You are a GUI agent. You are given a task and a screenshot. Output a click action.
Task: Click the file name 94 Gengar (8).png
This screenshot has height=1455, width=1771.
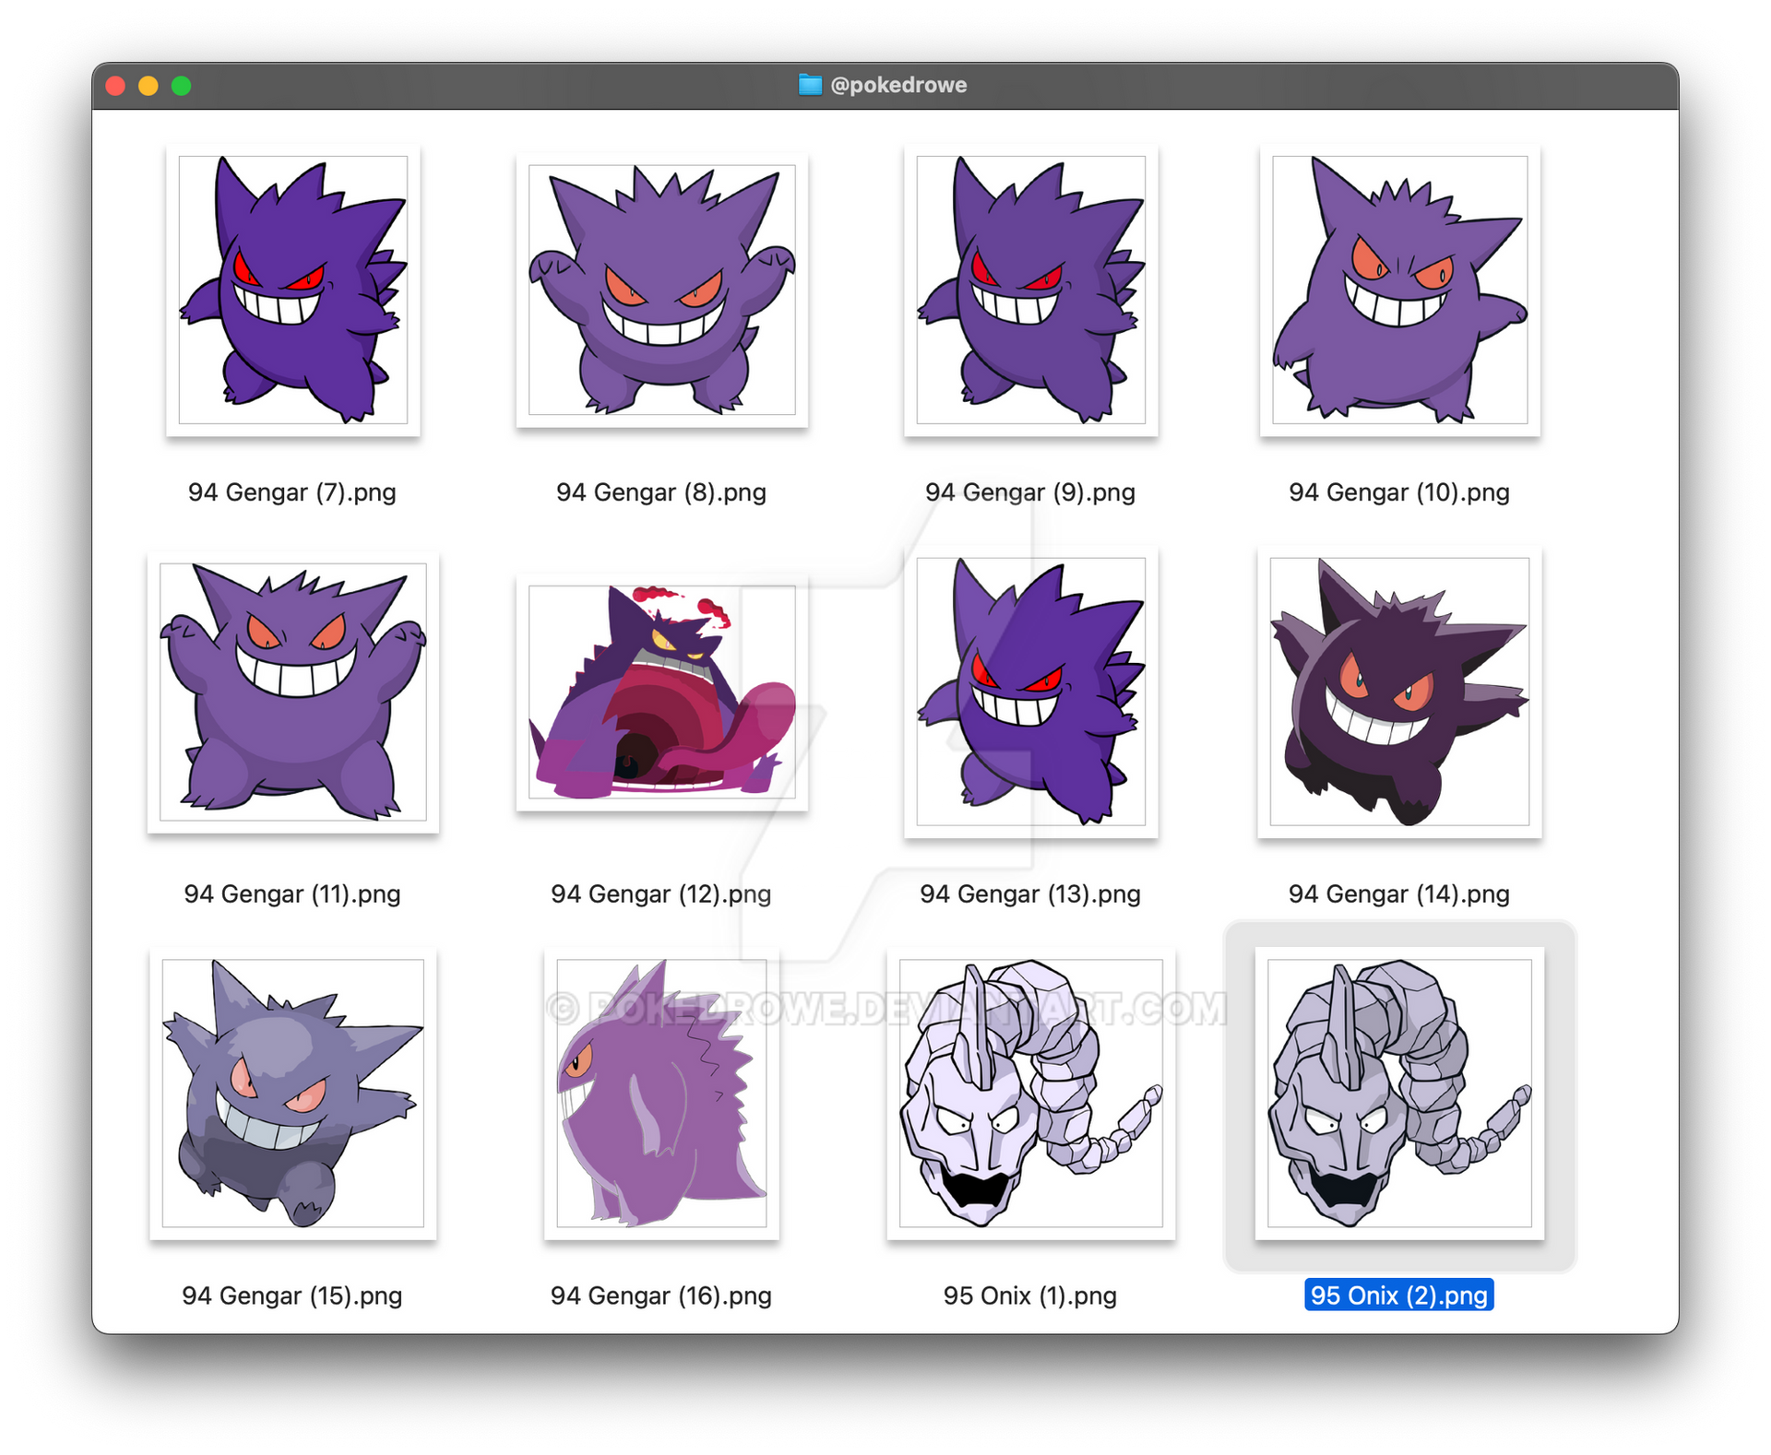(x=661, y=492)
